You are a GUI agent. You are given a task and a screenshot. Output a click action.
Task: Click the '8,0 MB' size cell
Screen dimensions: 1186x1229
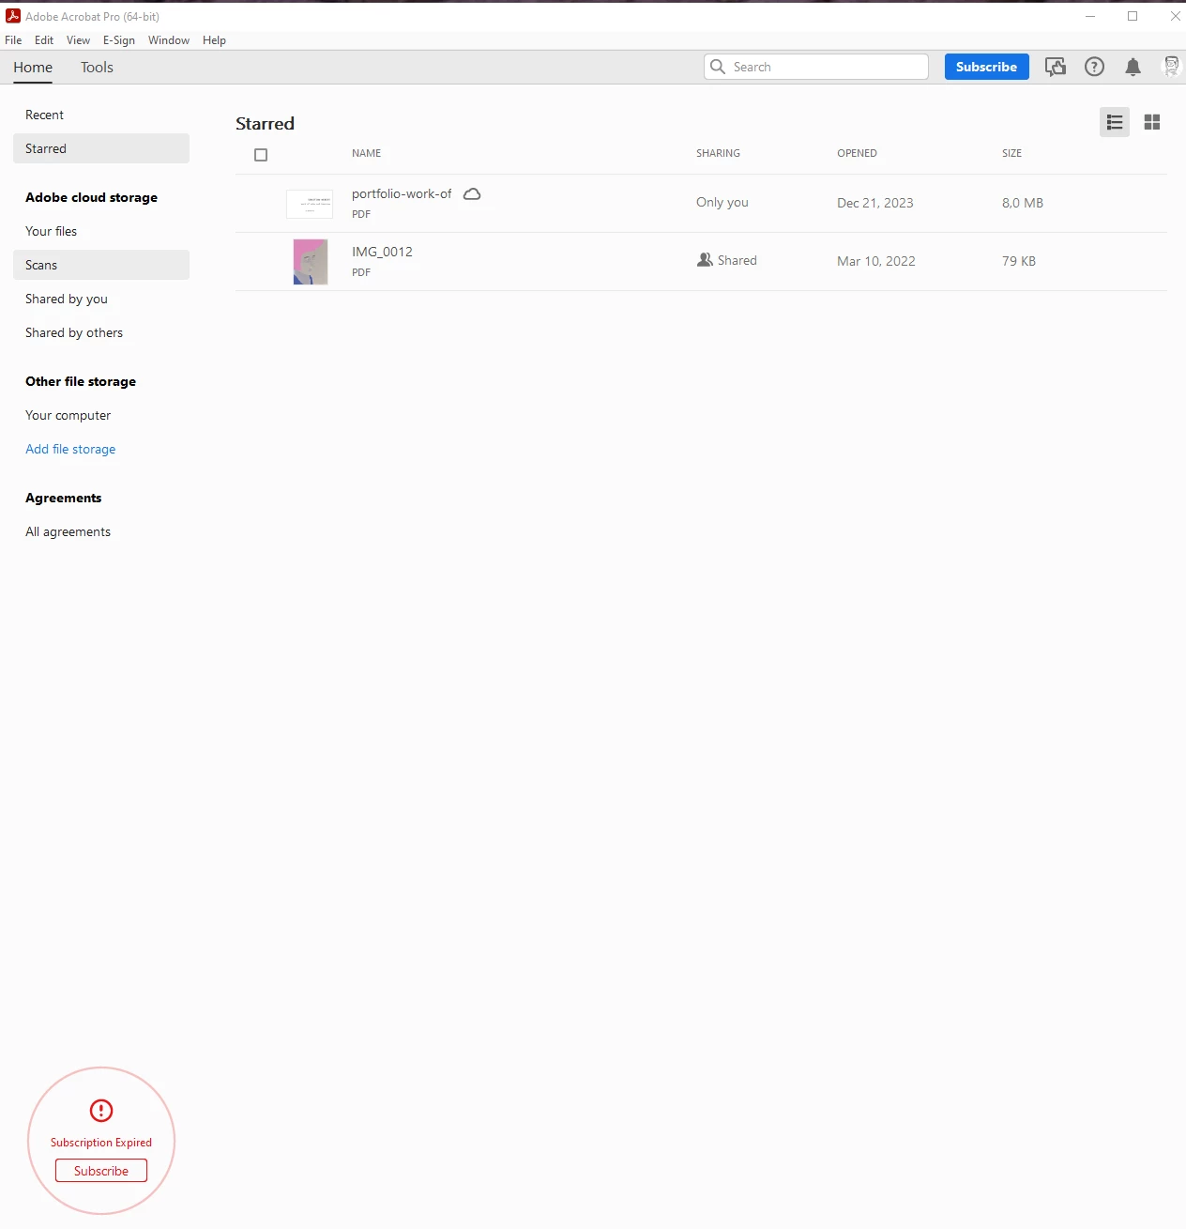(x=1022, y=203)
